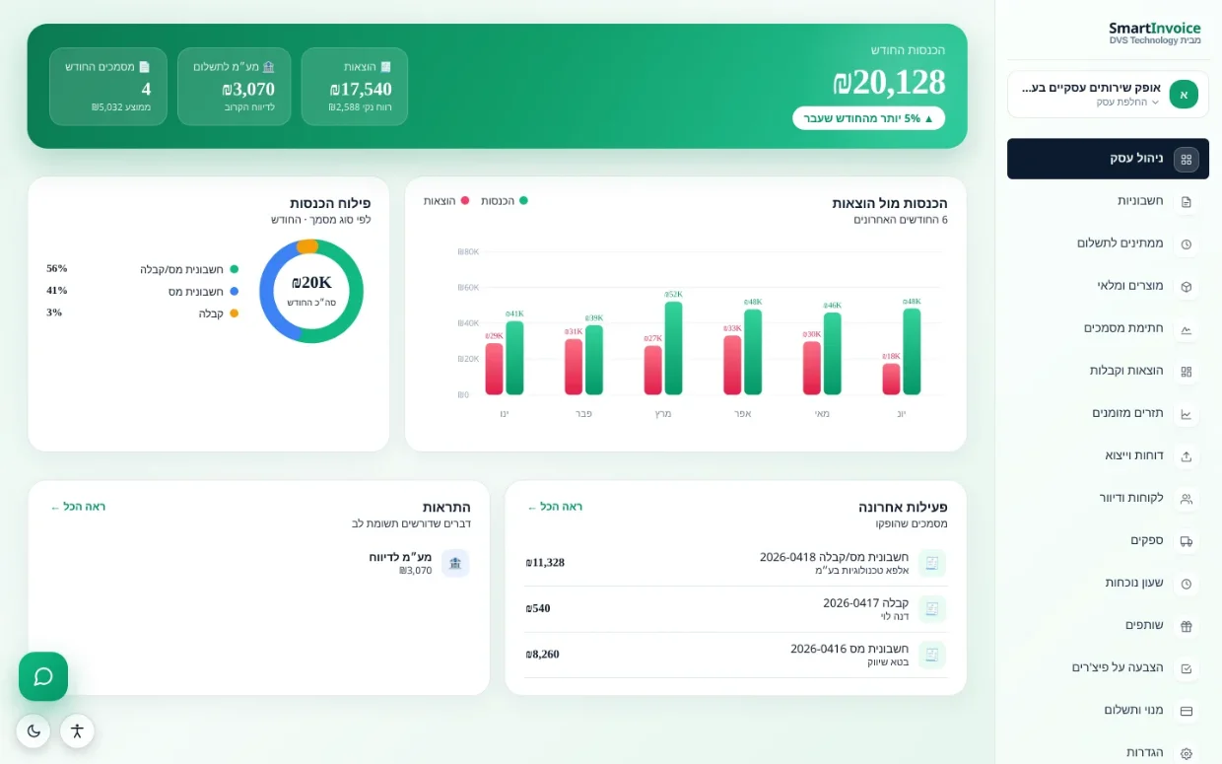The image size is (1222, 764).
Task: Click the חשבונית מס/קבלה 56% legend entry
Action: (143, 269)
